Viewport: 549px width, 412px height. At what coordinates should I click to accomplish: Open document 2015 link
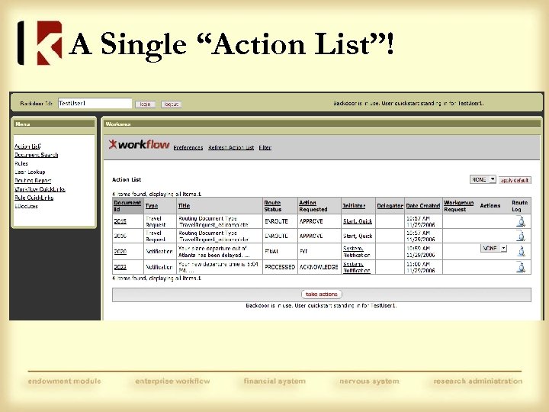pyautogui.click(x=120, y=221)
